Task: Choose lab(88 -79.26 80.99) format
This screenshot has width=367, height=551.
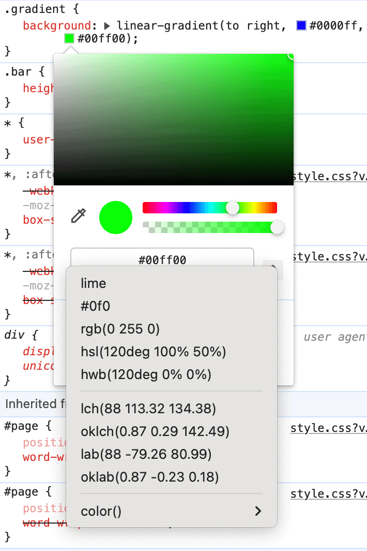Action: coord(172,454)
